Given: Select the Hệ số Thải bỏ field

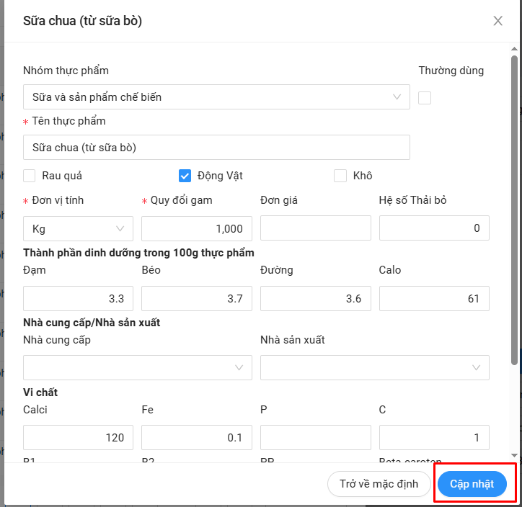Looking at the screenshot, I should pos(434,228).
